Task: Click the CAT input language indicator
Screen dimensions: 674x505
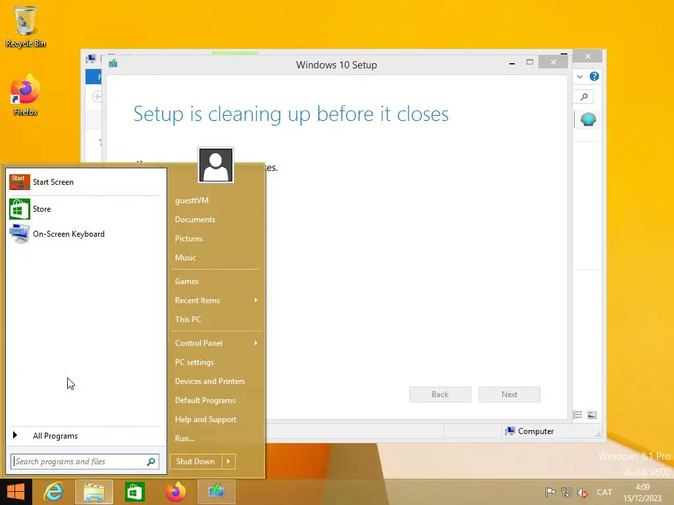Action: point(604,493)
